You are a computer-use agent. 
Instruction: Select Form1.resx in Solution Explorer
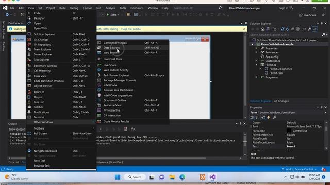coord(276,73)
